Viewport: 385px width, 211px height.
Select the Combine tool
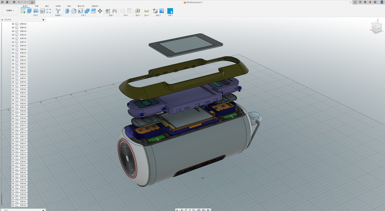tap(87, 11)
